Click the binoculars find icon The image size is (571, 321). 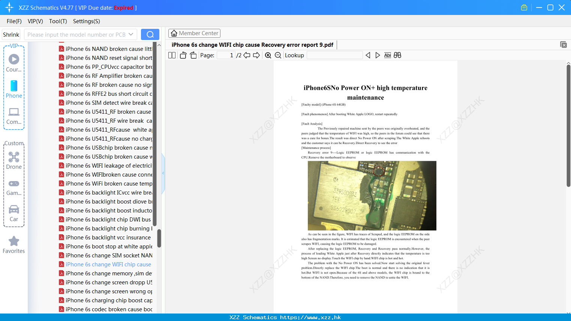pos(397,55)
